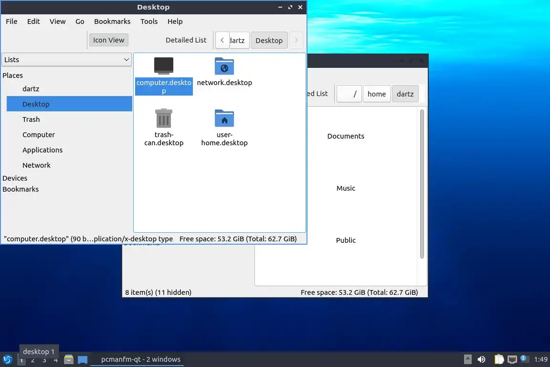Switch to virtual desktop 3
The image size is (550, 367).
pyautogui.click(x=44, y=360)
